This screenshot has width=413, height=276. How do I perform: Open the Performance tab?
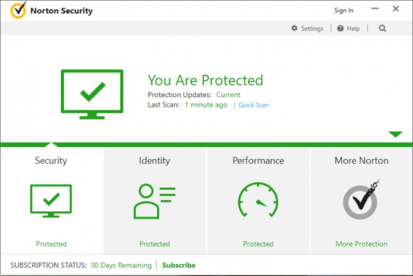click(258, 160)
